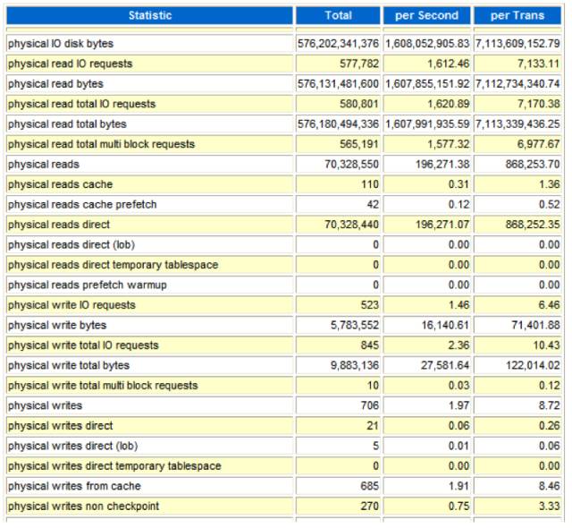This screenshot has width=572, height=528.
Task: Click per-second value 1,608,052,905.83
Action: 427,44
